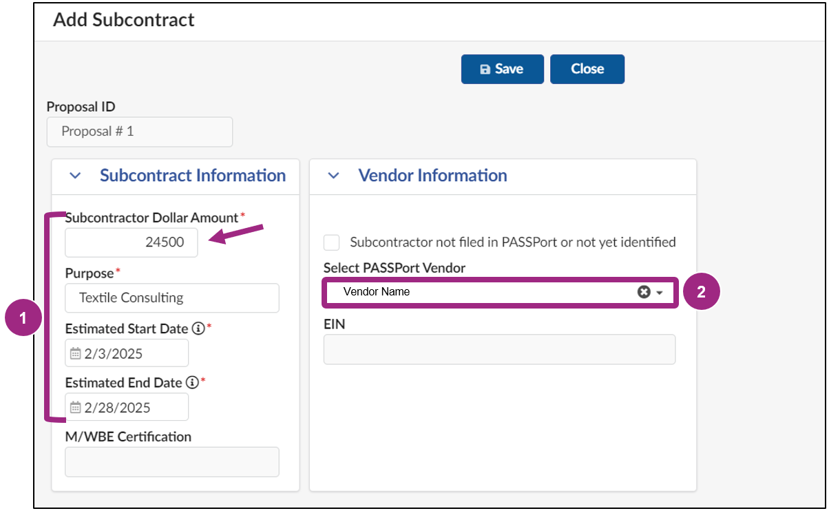829x511 pixels.
Task: Collapse the Vendor Information section chevron
Action: (333, 176)
